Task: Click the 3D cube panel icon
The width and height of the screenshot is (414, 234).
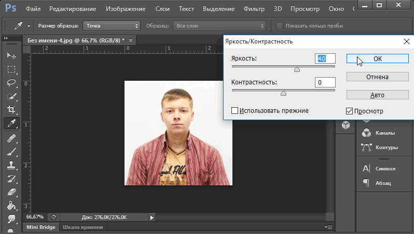Action: [x=346, y=125]
